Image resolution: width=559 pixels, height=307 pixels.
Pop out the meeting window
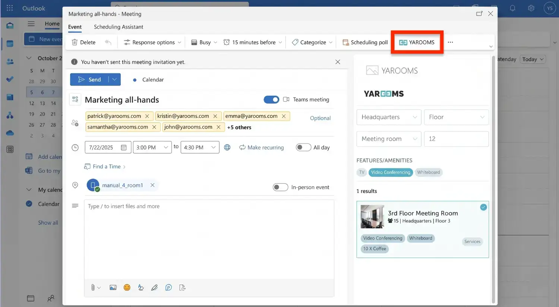point(479,13)
